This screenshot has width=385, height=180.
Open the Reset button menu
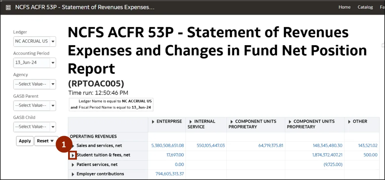[x=46, y=141]
